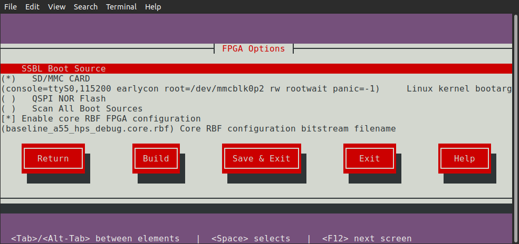This screenshot has width=519, height=244.
Task: Select SD/MMC CARD radio option
Action: [61, 79]
